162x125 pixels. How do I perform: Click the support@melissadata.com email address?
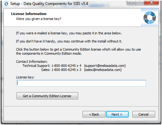point(105,66)
